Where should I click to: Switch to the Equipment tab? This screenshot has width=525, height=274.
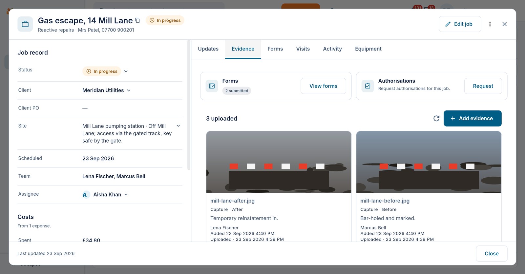368,49
